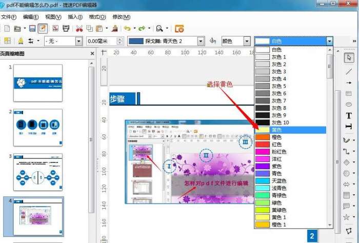
Task: Select the Line with arrow tool
Action: point(349,83)
